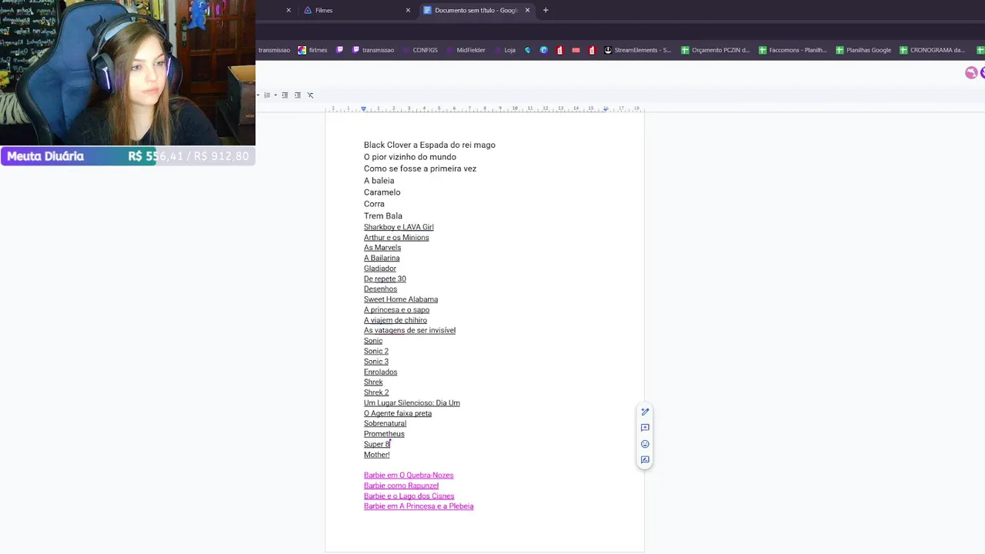
Task: Open Barbie e o Lago dos Cisnes link
Action: point(409,496)
